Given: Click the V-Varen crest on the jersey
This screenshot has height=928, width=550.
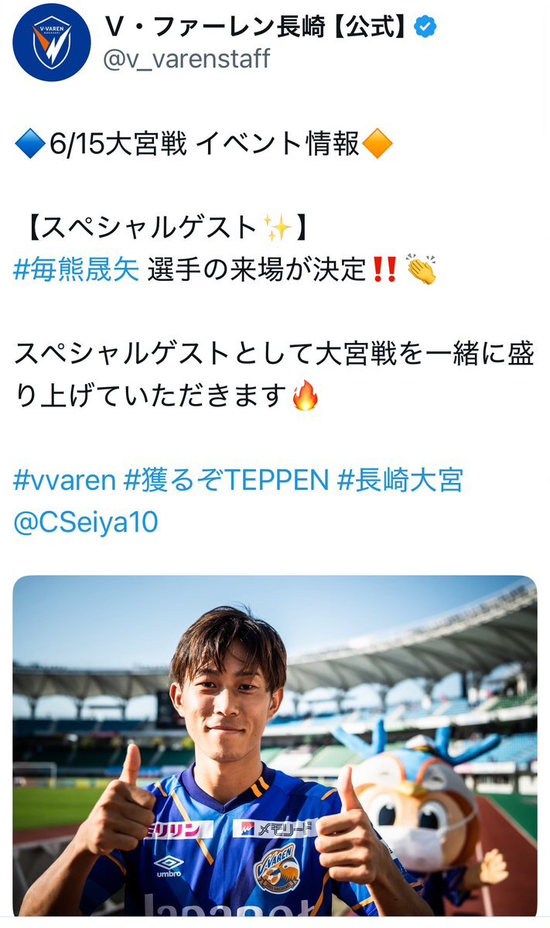Looking at the screenshot, I should (x=277, y=868).
